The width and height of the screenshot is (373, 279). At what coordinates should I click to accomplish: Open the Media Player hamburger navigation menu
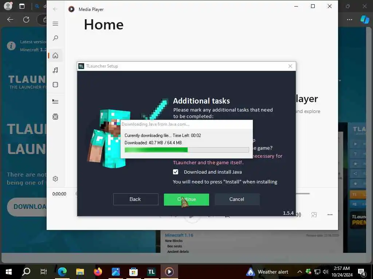click(55, 24)
